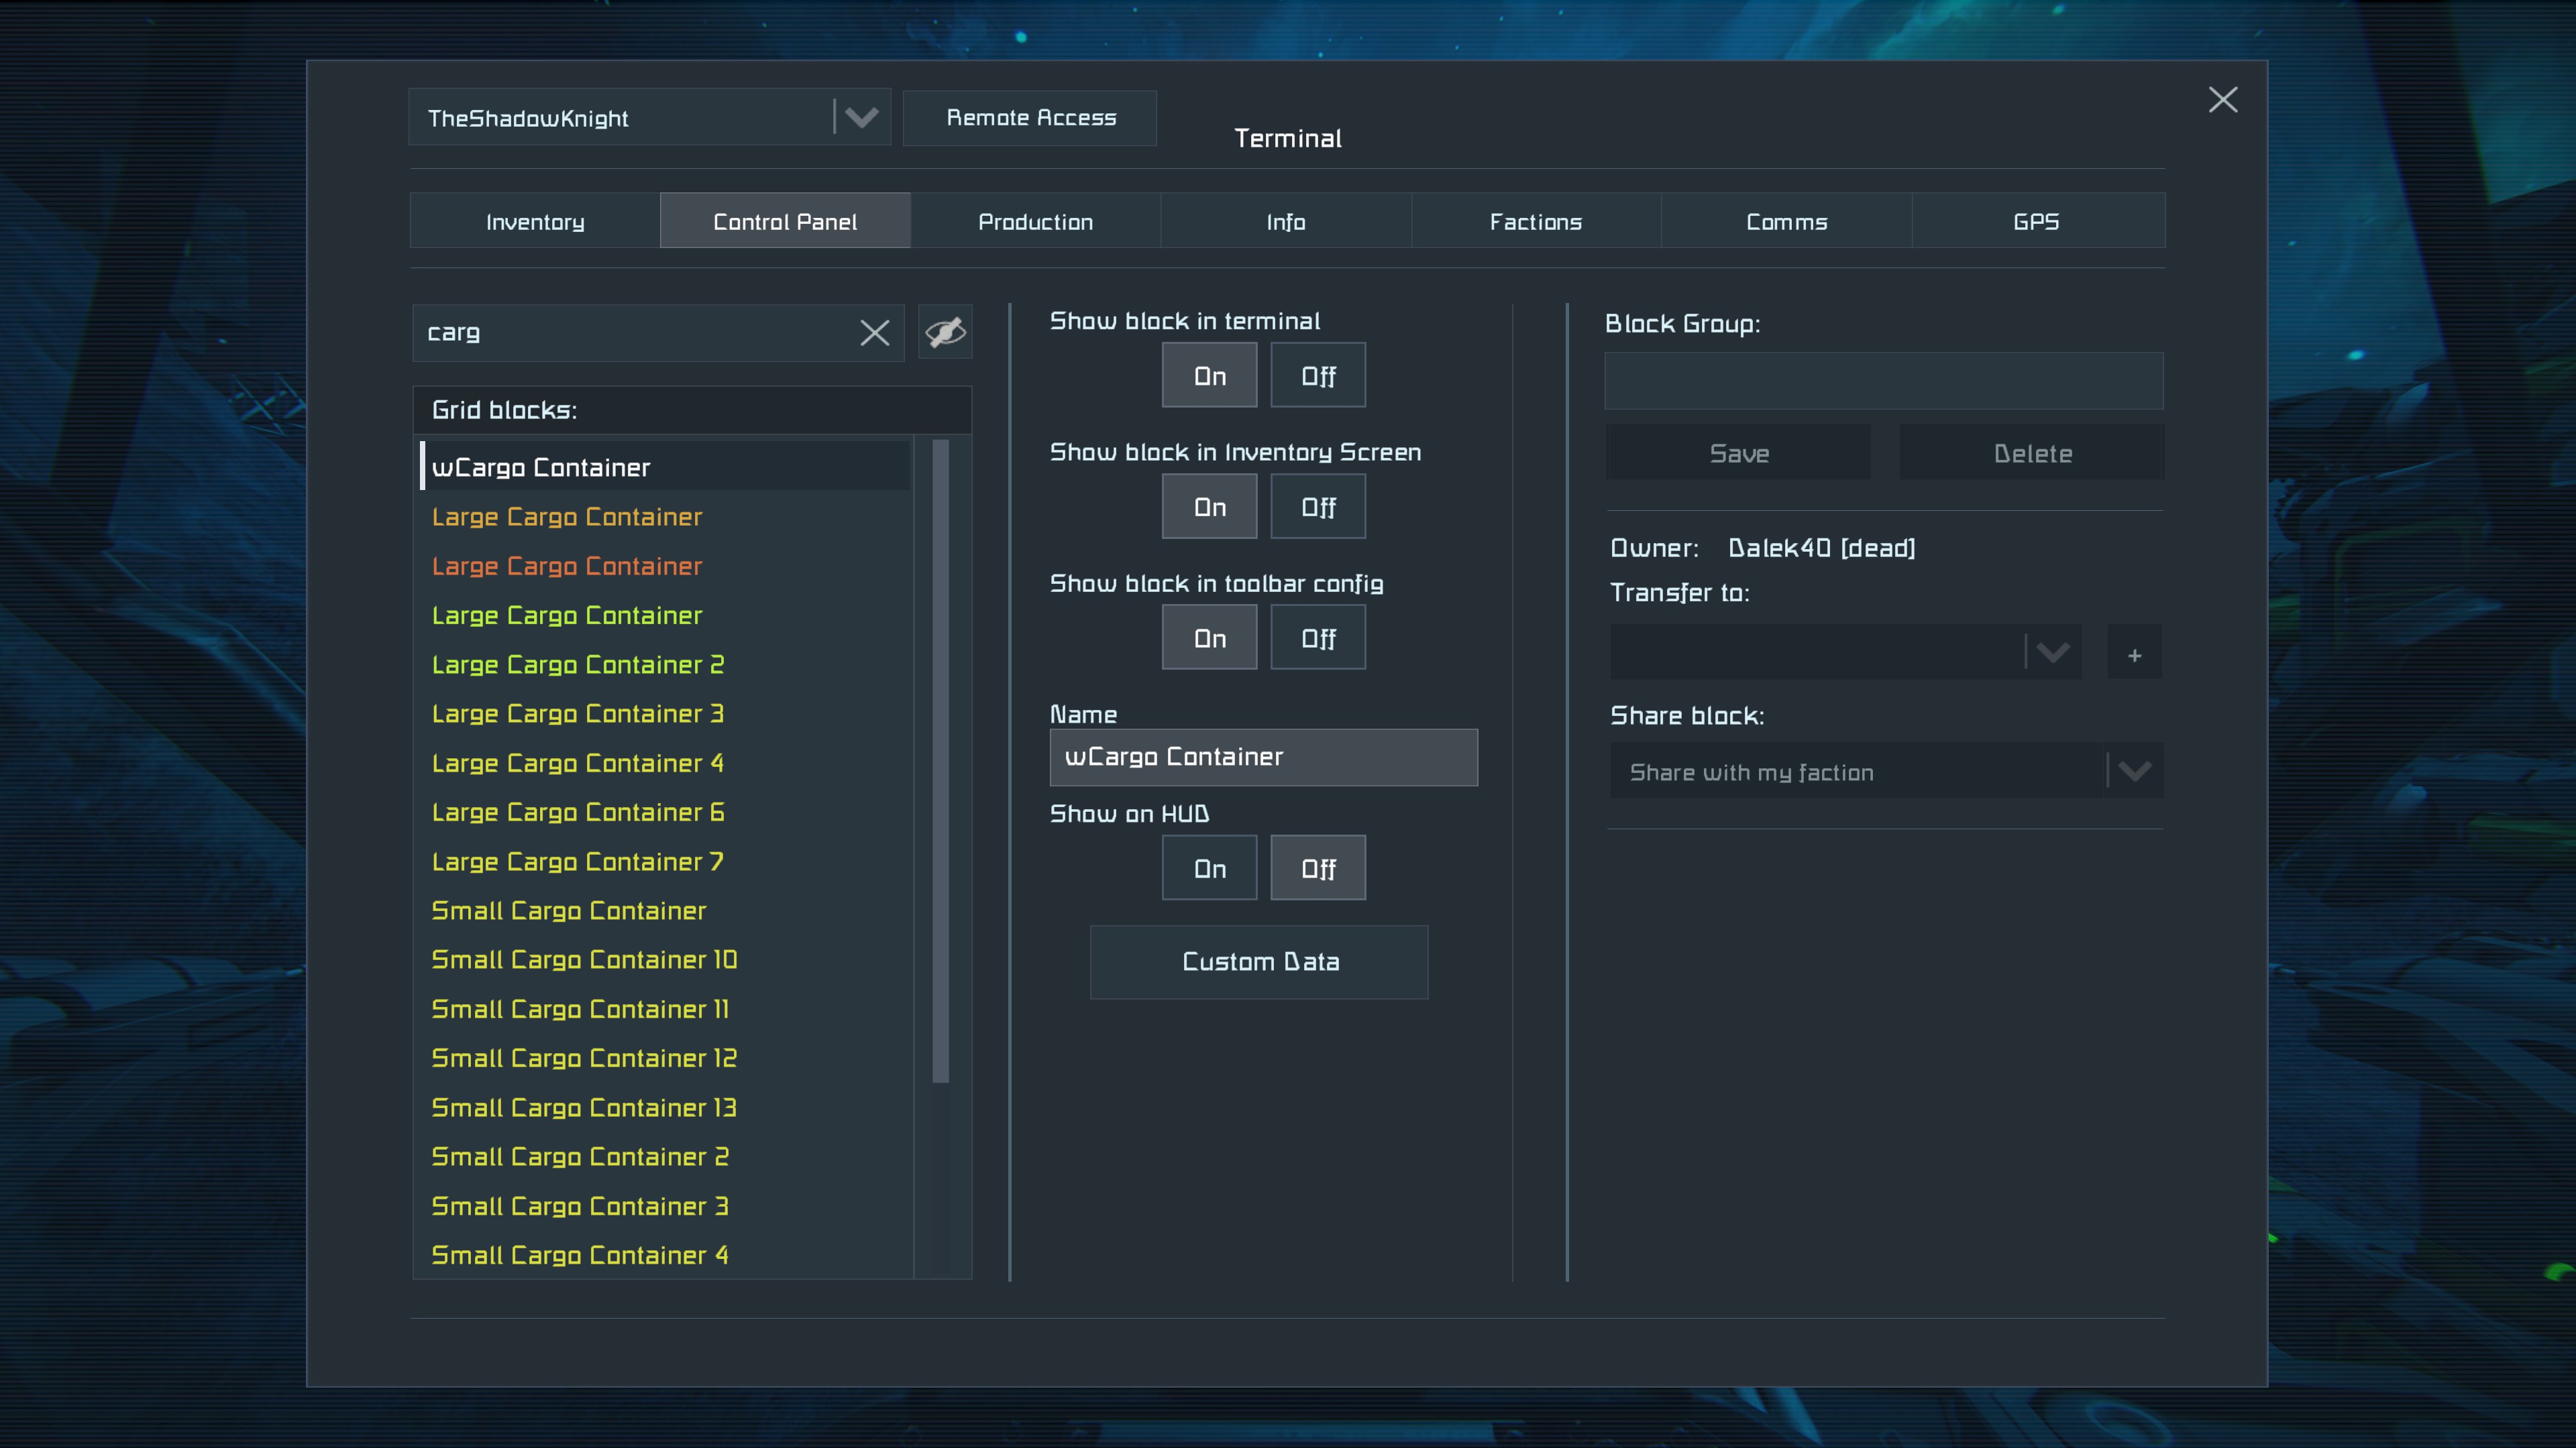The height and width of the screenshot is (1448, 2576).
Task: Save the block group
Action: pyautogui.click(x=1738, y=454)
